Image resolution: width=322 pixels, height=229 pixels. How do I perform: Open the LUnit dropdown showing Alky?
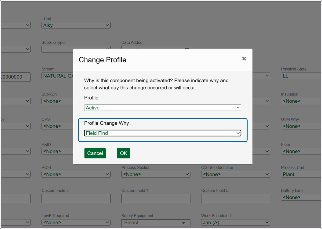pos(76,25)
